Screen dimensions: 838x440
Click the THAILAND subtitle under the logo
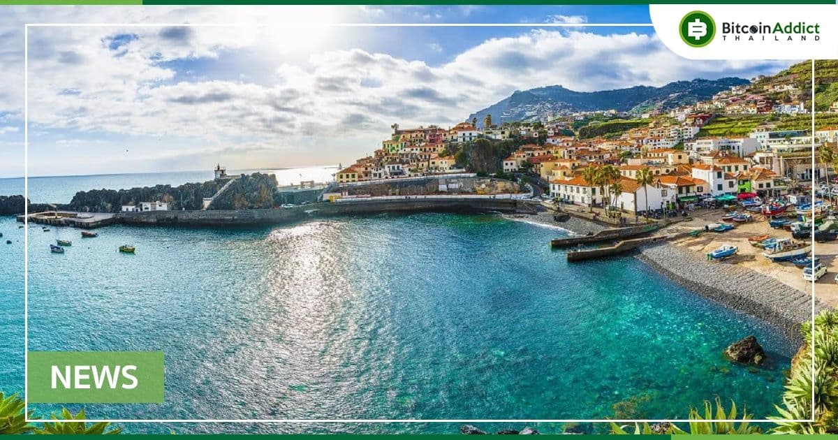[x=770, y=38]
